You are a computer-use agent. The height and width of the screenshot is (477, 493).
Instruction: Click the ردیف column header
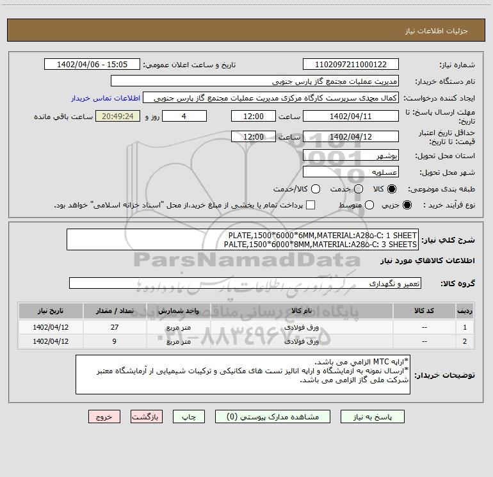[465, 311]
